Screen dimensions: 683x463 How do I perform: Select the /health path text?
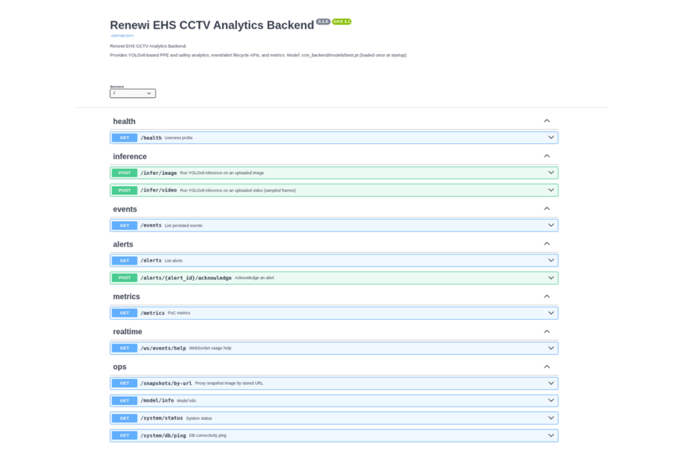151,138
